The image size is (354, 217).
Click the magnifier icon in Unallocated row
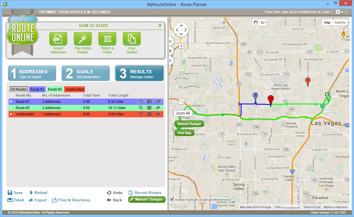(141, 114)
